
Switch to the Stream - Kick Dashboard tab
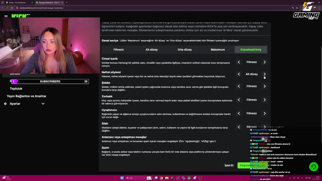tap(19, 3)
